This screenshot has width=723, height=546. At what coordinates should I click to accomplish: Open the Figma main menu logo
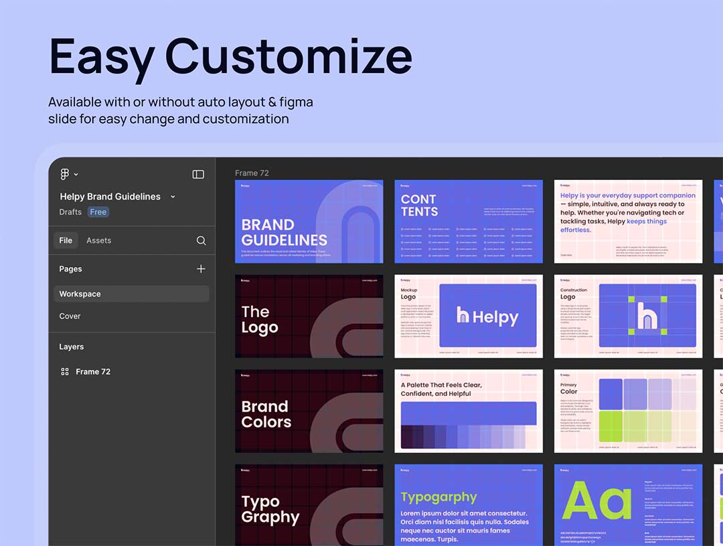click(65, 174)
